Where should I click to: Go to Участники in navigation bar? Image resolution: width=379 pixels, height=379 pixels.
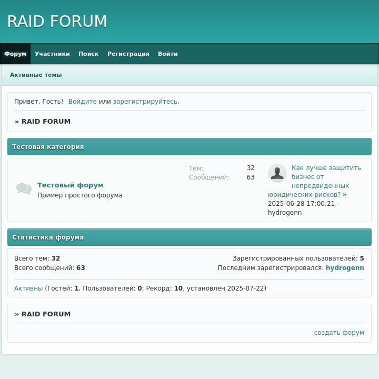(x=52, y=54)
